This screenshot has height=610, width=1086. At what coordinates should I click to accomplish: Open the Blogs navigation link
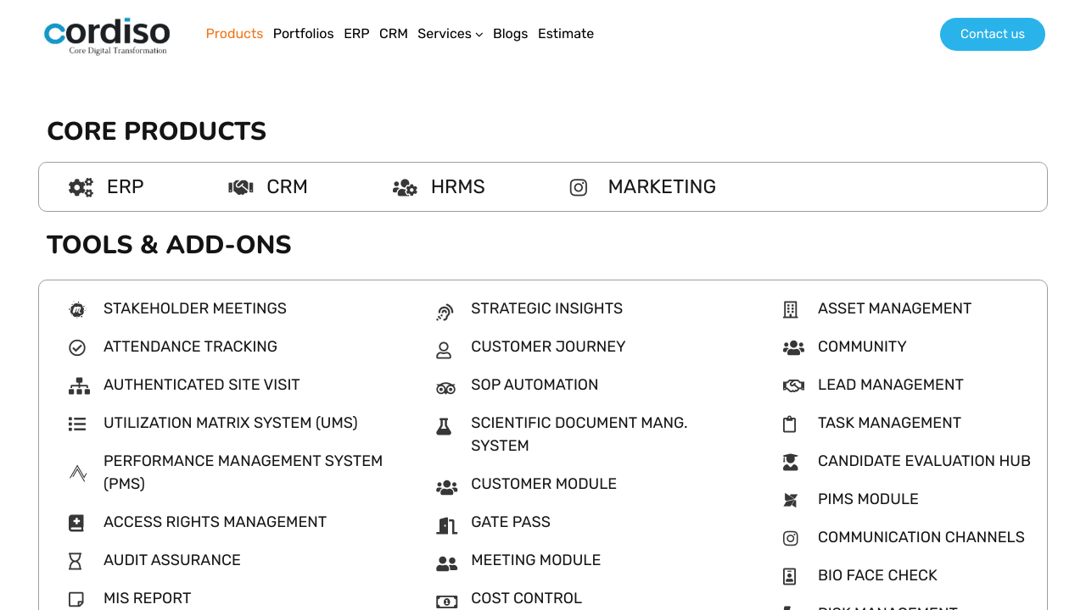point(510,34)
